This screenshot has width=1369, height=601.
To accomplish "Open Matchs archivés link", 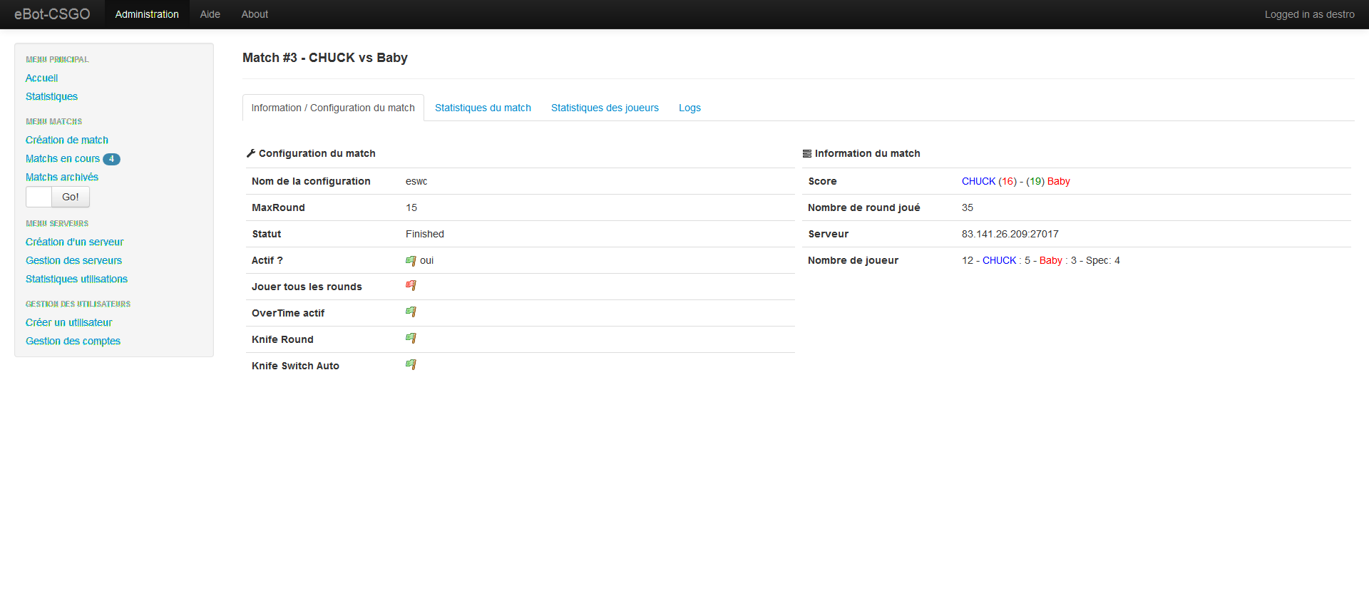I will click(62, 178).
